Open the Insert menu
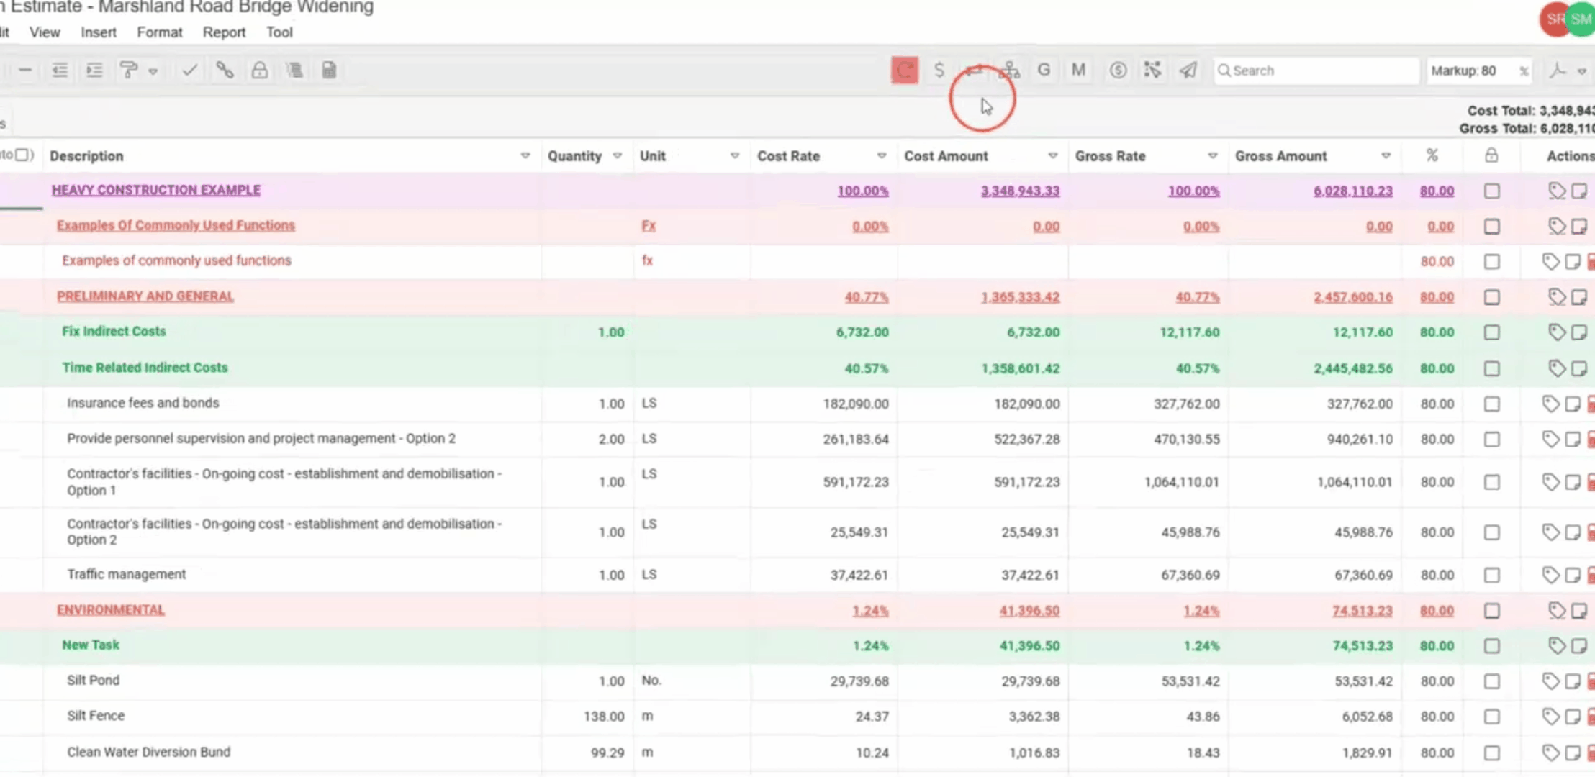1595x777 pixels. pyautogui.click(x=99, y=32)
